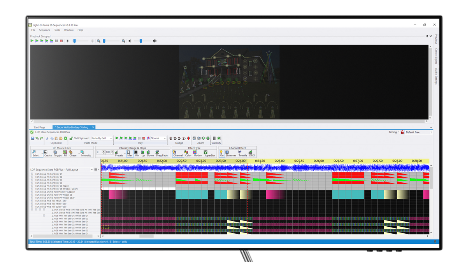Click the red stop button in the preview toolbar
467x262 pixels.
61,41
